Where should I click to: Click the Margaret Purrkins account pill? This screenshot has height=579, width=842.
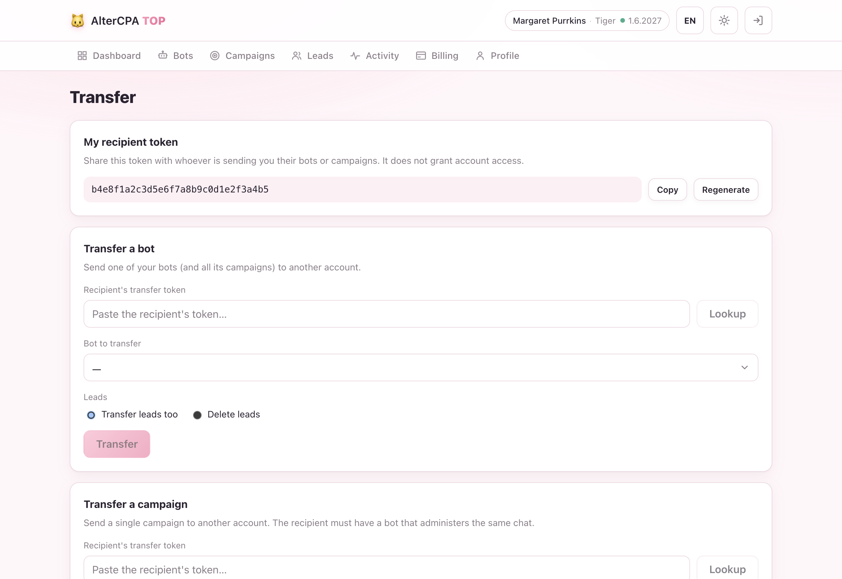pos(587,20)
